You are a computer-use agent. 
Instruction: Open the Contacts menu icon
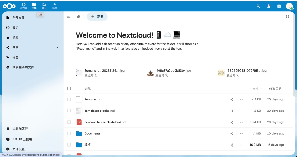(x=279, y=6)
